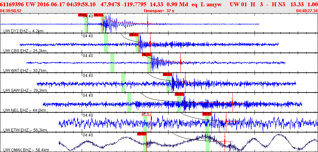
Task: Select the iS 1 flag on NEL trace
Action: tap(179, 94)
